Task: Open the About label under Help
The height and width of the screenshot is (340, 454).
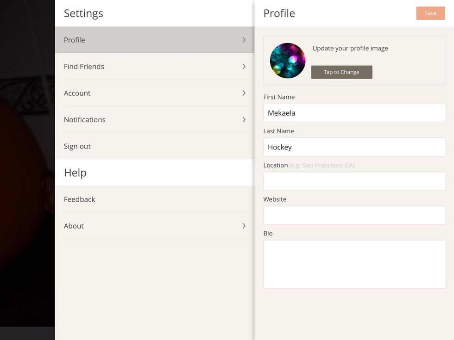Action: pos(74,226)
